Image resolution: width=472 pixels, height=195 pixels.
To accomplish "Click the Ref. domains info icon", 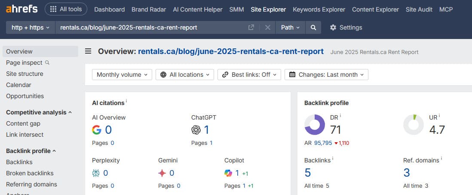I will (441, 158).
